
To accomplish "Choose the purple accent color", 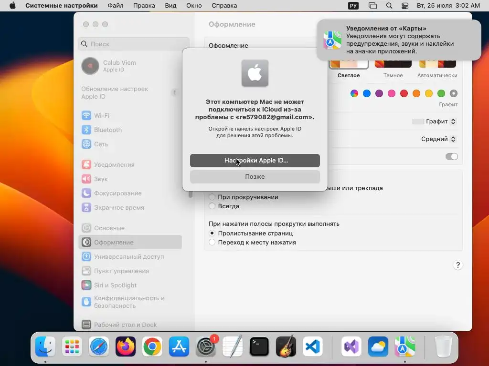I will 379,93.
